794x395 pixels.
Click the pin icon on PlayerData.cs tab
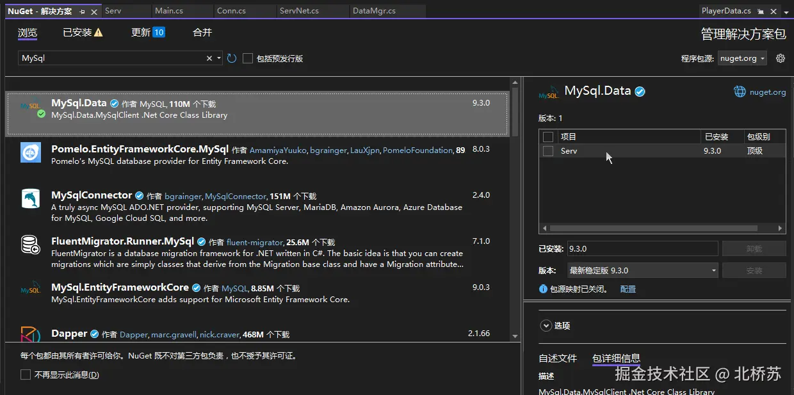pyautogui.click(x=760, y=12)
